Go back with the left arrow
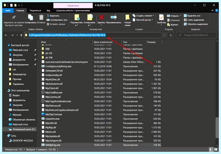221x154 pixels. [x=6, y=35]
